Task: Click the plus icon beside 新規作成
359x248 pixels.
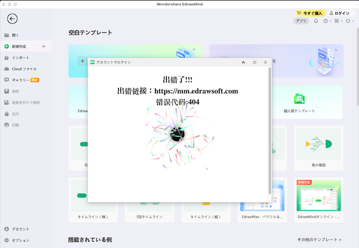Action: click(44, 47)
